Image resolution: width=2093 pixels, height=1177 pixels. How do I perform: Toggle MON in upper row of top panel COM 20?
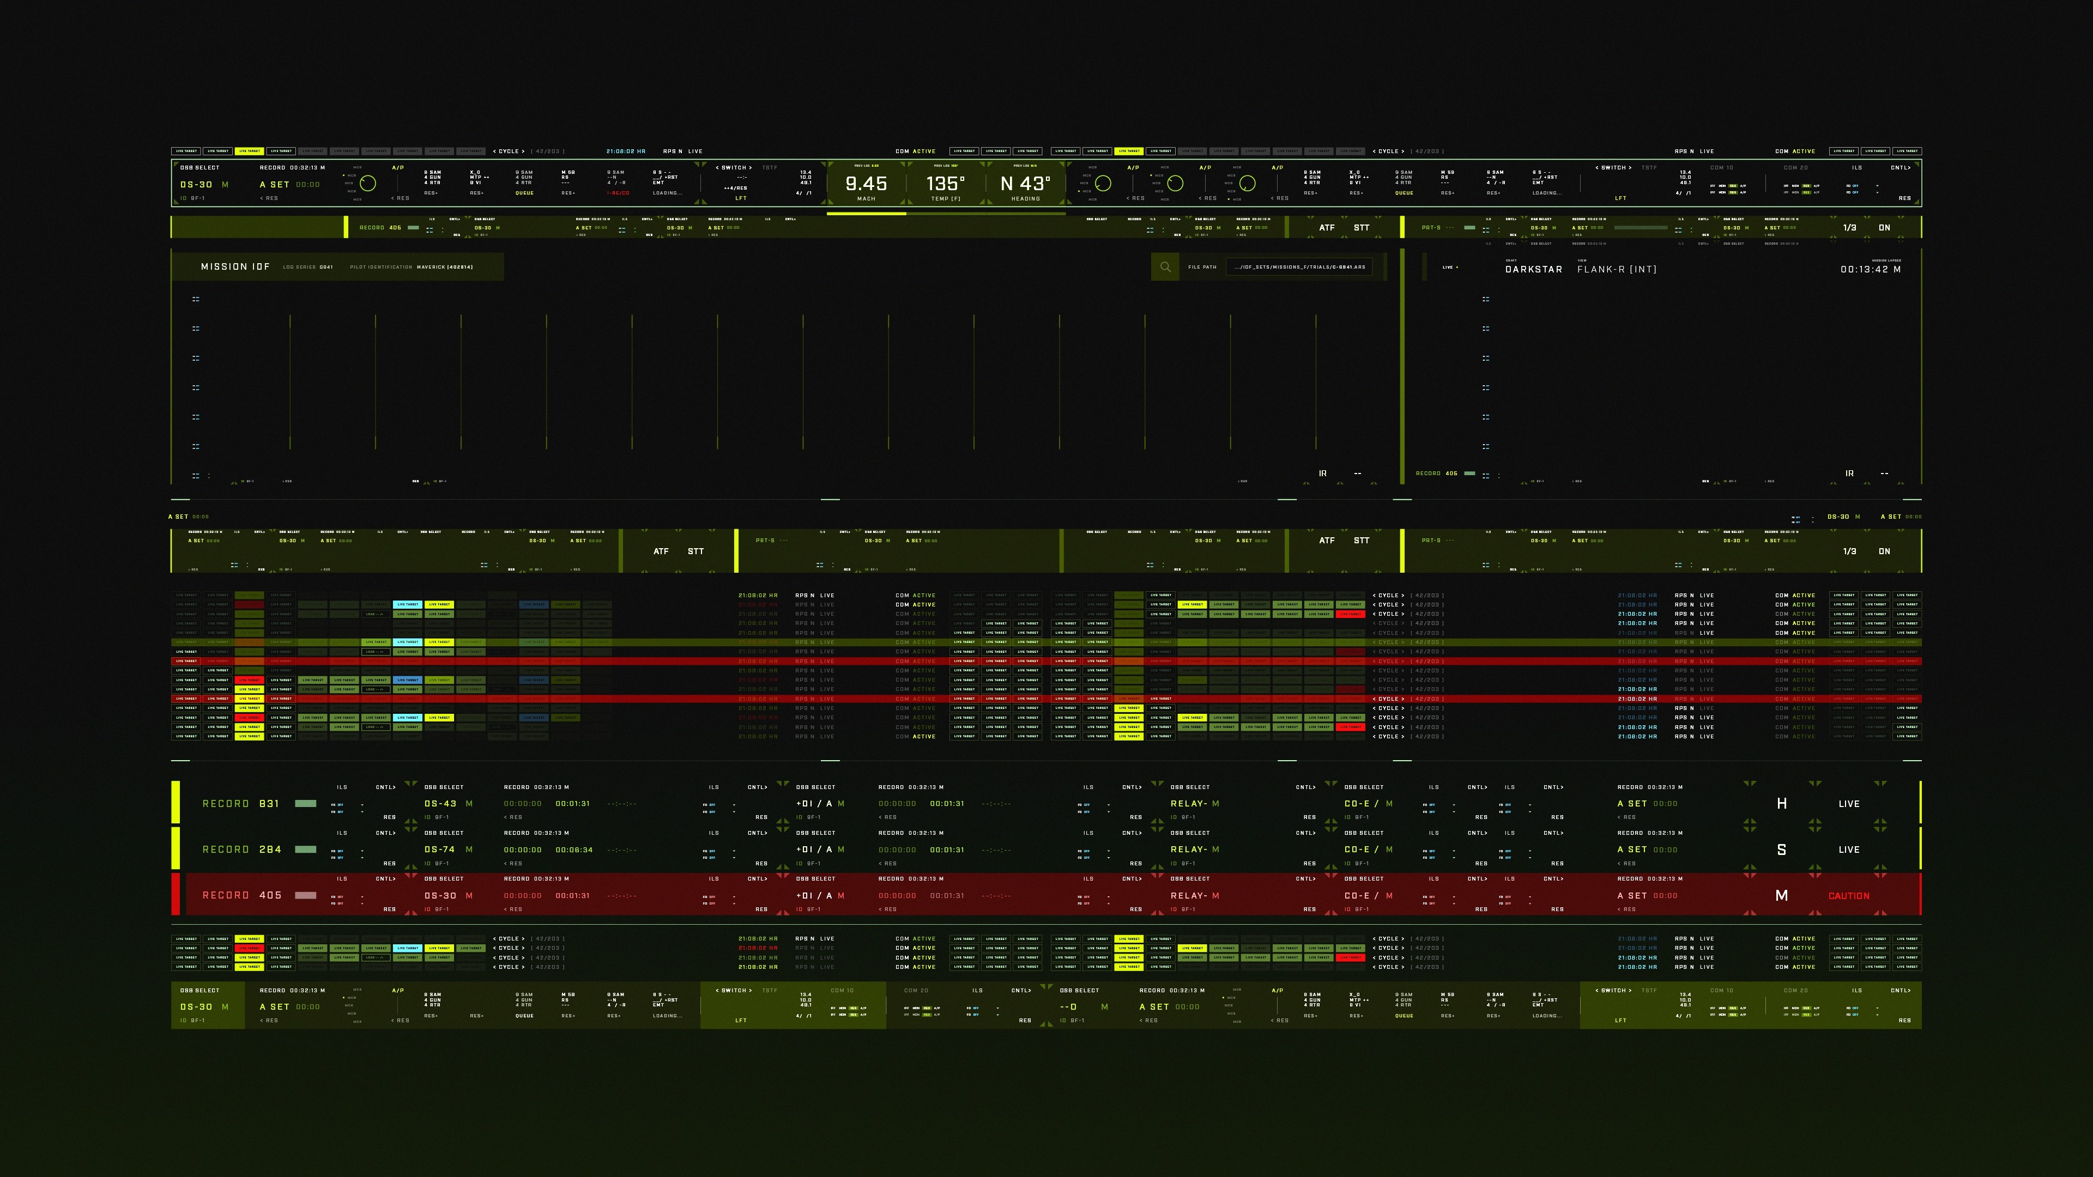point(1795,186)
